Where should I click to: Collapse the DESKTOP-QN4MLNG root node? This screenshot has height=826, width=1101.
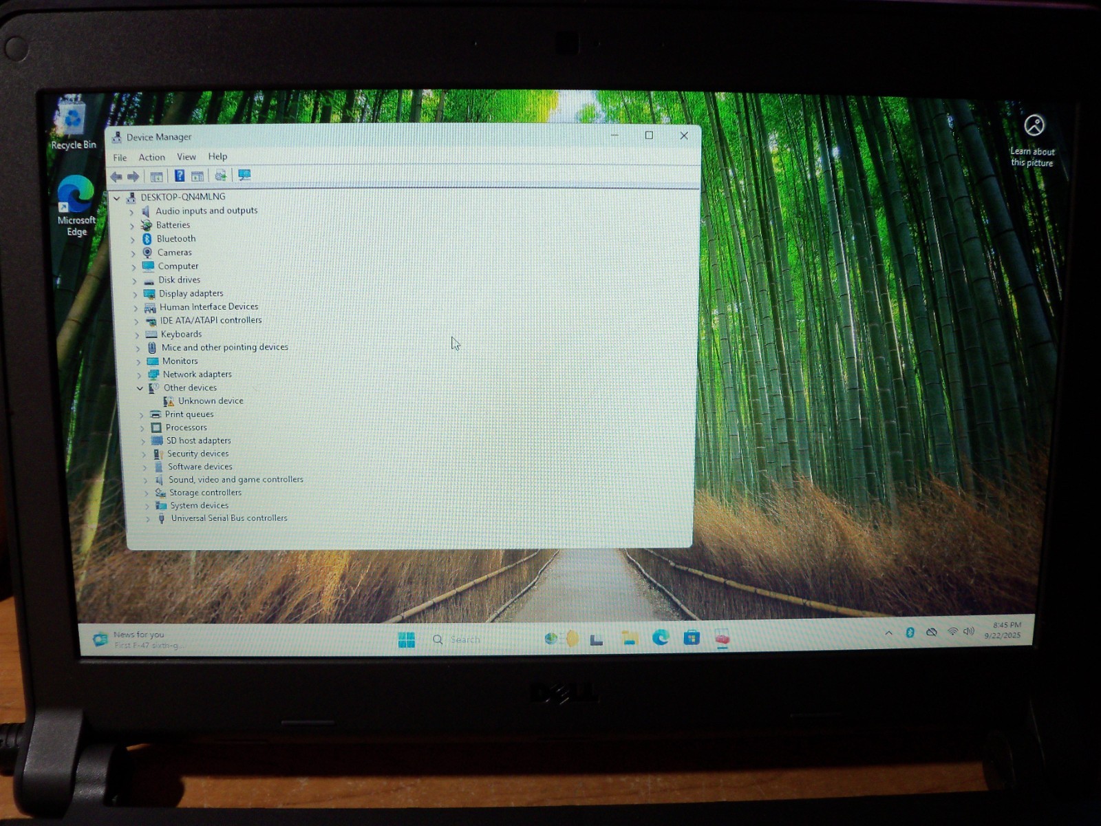tap(117, 198)
